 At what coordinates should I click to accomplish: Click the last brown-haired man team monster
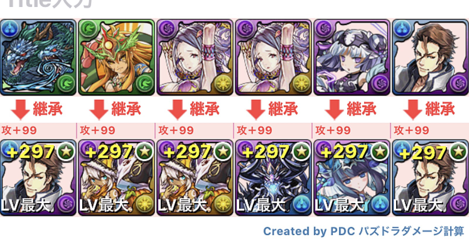430,178
